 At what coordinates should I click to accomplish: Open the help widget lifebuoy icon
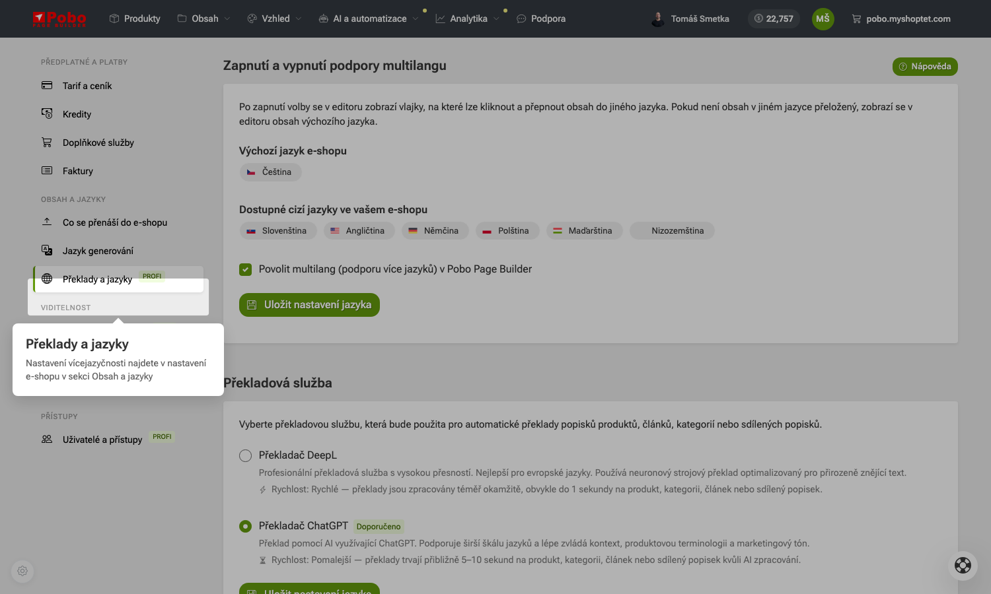pyautogui.click(x=963, y=566)
